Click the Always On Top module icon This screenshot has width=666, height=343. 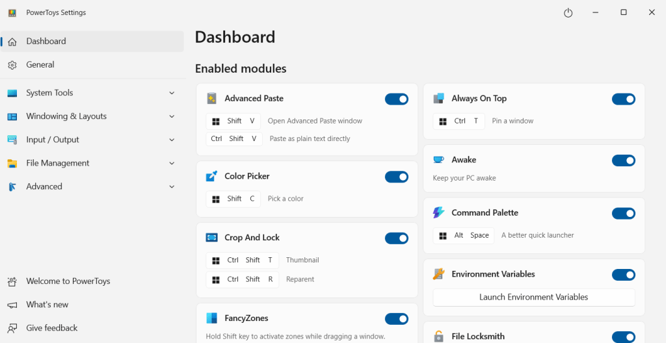[x=438, y=99]
